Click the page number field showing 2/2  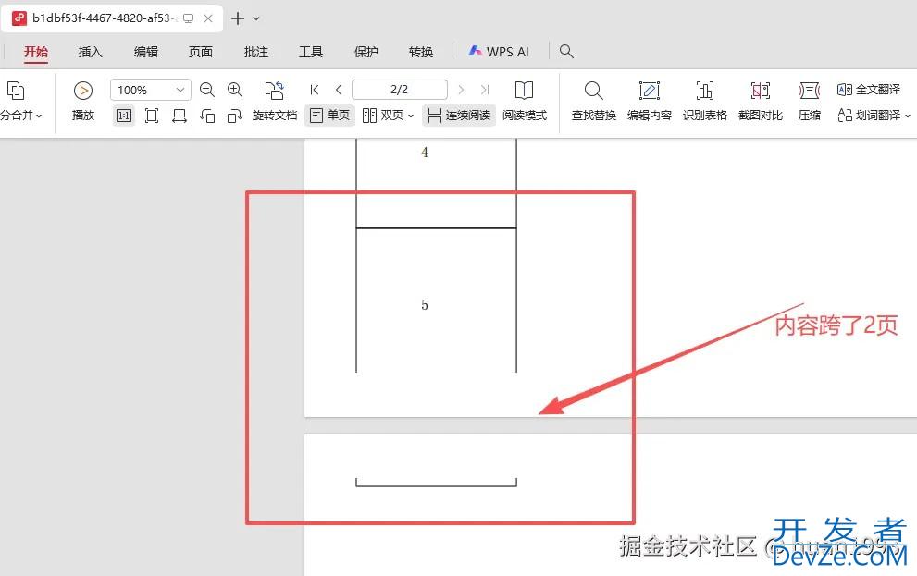point(399,90)
